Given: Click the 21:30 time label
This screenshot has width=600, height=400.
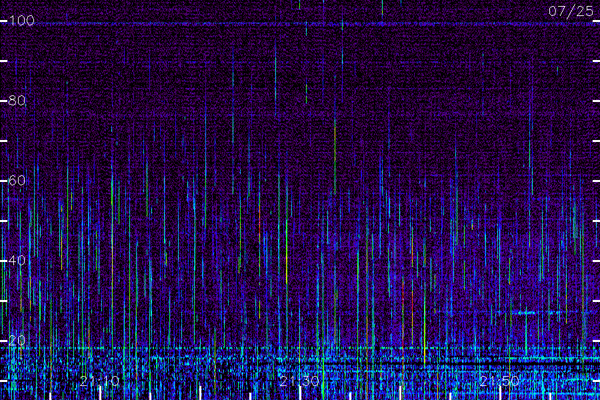Looking at the screenshot, I should 299,381.
